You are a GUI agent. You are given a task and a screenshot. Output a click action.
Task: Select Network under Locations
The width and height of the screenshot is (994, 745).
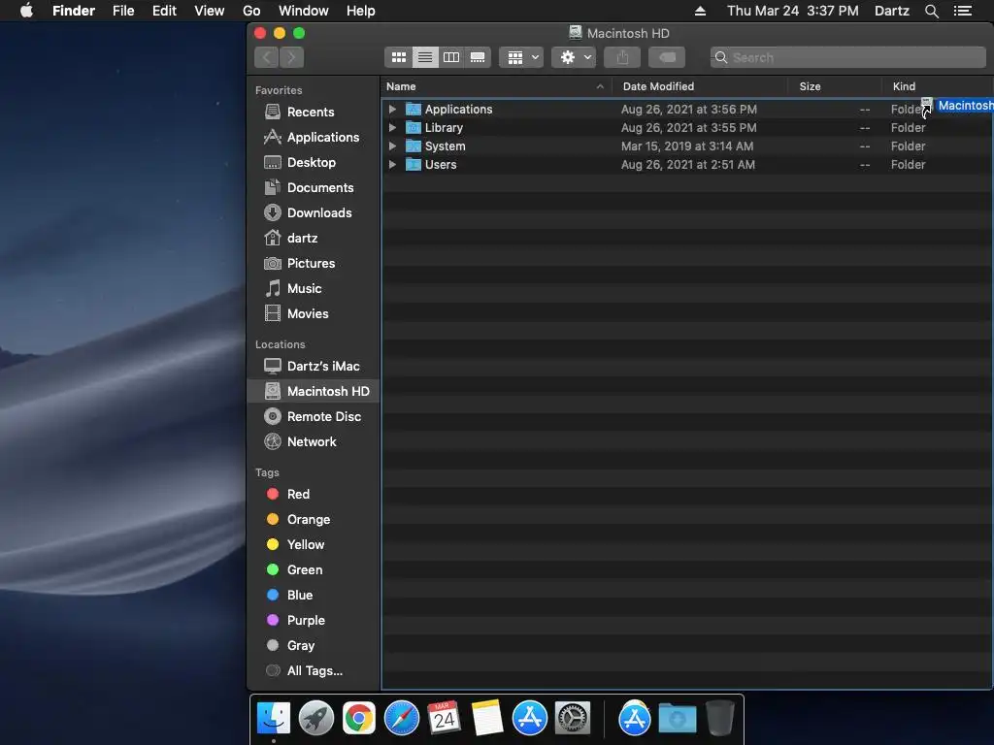[314, 441]
